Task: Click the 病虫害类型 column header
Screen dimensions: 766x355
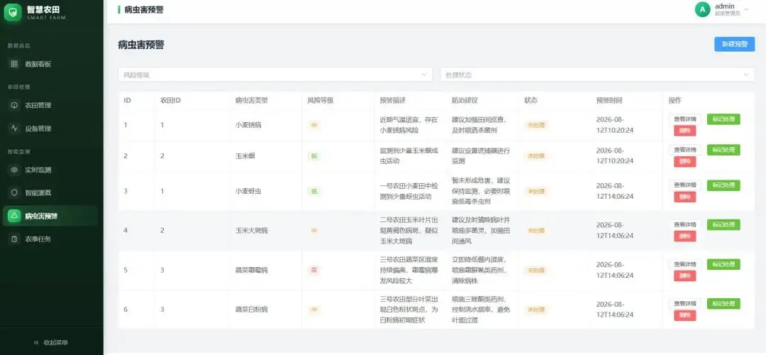Action: pos(252,100)
